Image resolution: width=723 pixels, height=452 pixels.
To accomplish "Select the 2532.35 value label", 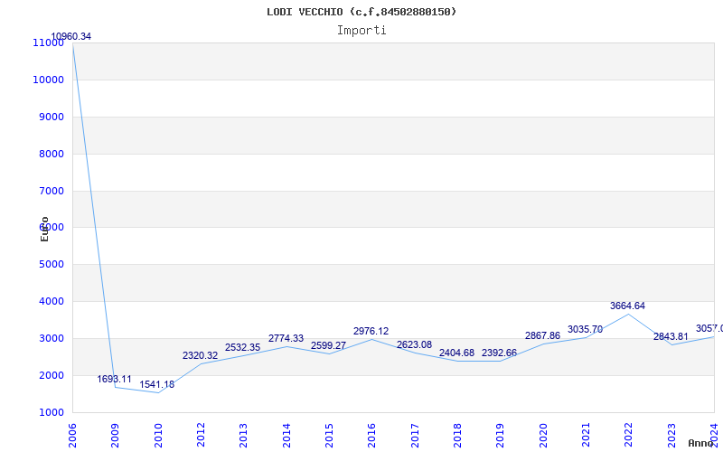I will [x=243, y=348].
